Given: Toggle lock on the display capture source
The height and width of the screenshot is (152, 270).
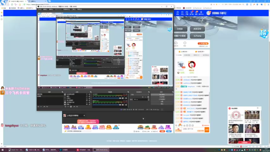Looking at the screenshot, I should pos(89,100).
